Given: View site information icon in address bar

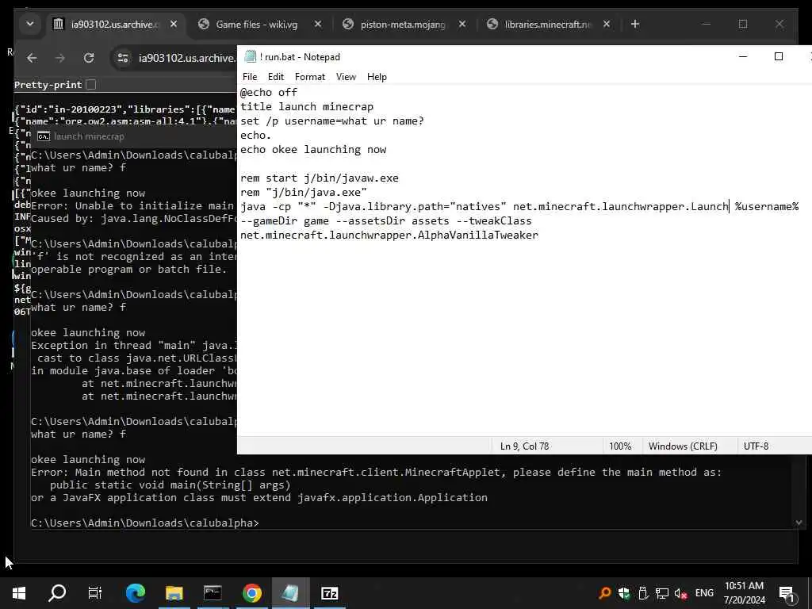Looking at the screenshot, I should [x=123, y=58].
